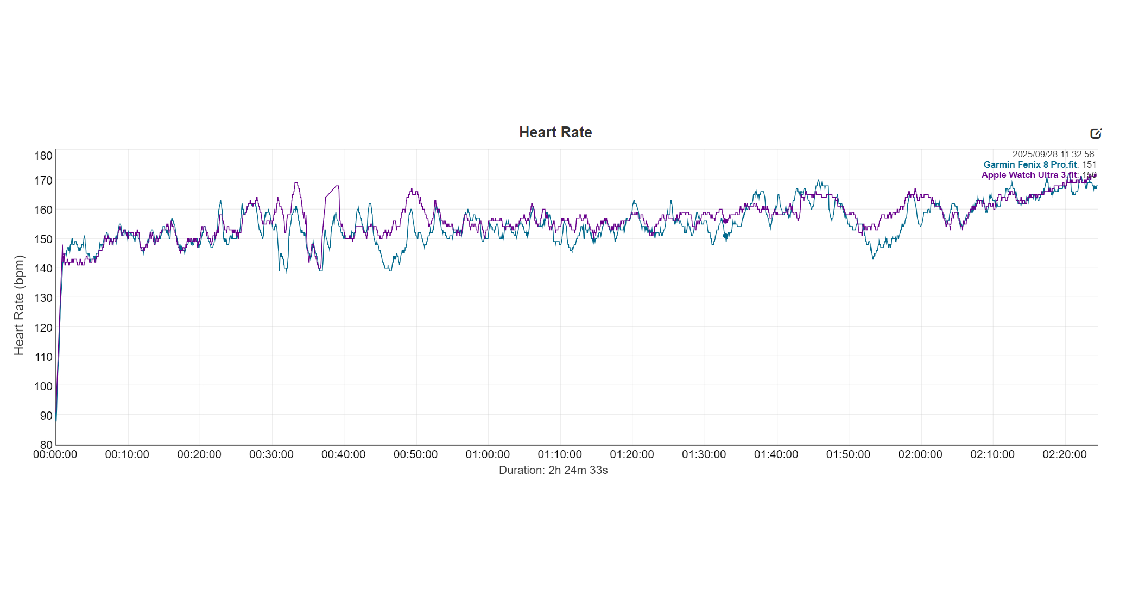Image resolution: width=1126 pixels, height=615 pixels.
Task: Click the 02:20:00 x-axis tick label
Action: point(1064,454)
